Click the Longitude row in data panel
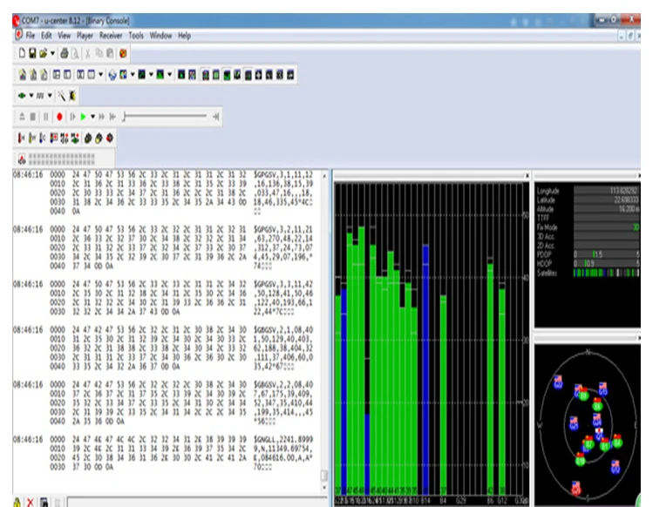Viewport: 653px width, 507px height. [x=588, y=191]
